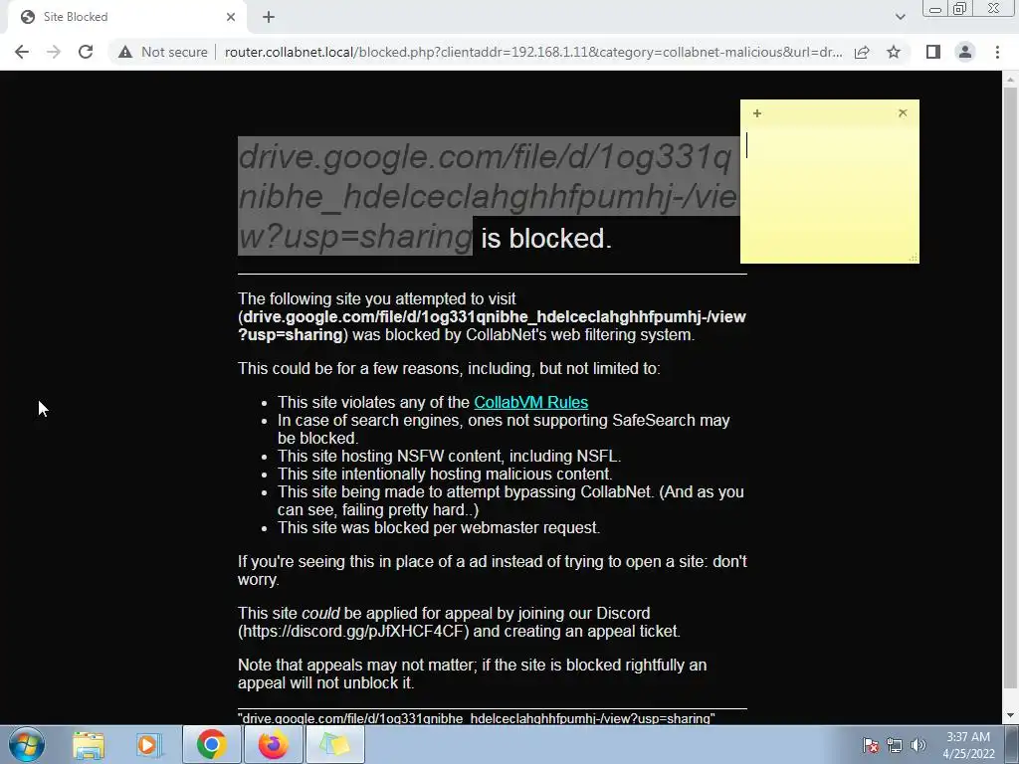The width and height of the screenshot is (1019, 764).
Task: Click the 'intentionally hosting malicious content' bullet
Action: click(445, 474)
